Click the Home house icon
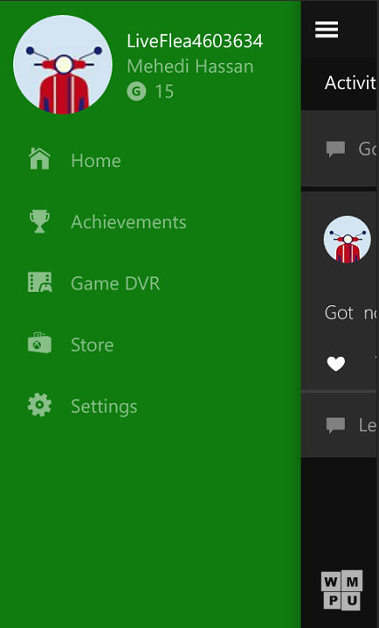 point(39,158)
